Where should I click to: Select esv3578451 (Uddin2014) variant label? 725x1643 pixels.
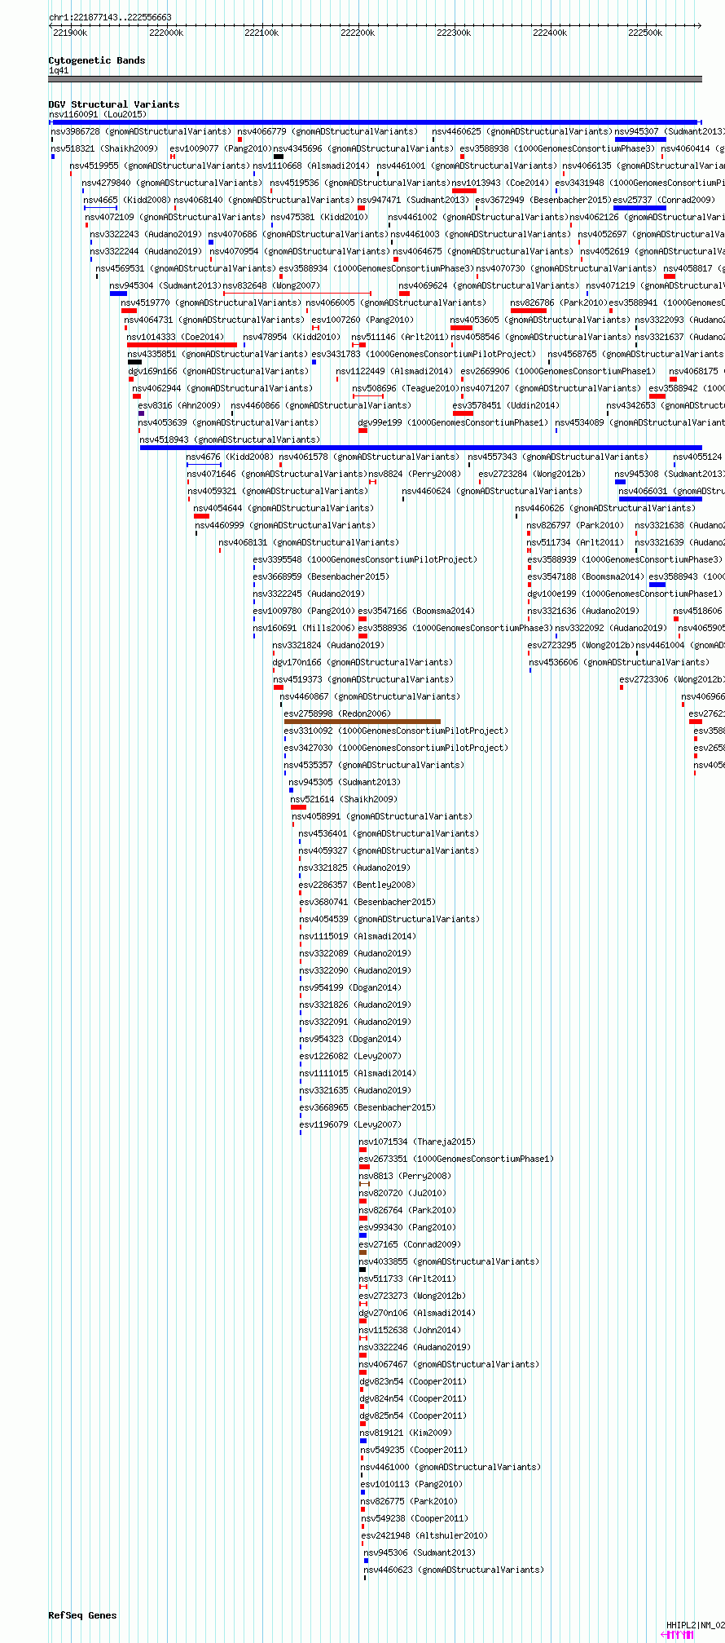[506, 405]
